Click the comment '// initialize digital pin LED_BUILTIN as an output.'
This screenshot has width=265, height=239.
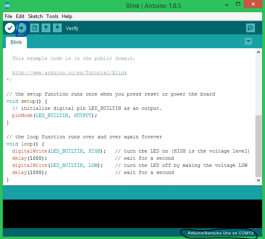[x=87, y=108]
